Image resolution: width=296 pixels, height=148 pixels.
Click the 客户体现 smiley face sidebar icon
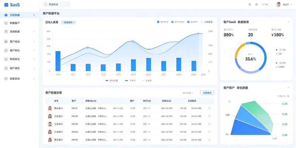[6, 41]
